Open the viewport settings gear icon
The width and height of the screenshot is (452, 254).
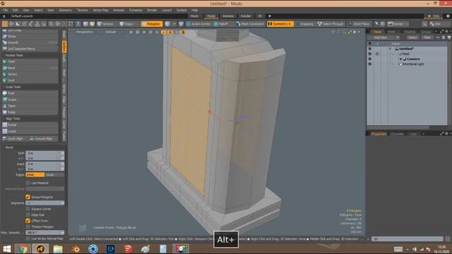point(355,32)
